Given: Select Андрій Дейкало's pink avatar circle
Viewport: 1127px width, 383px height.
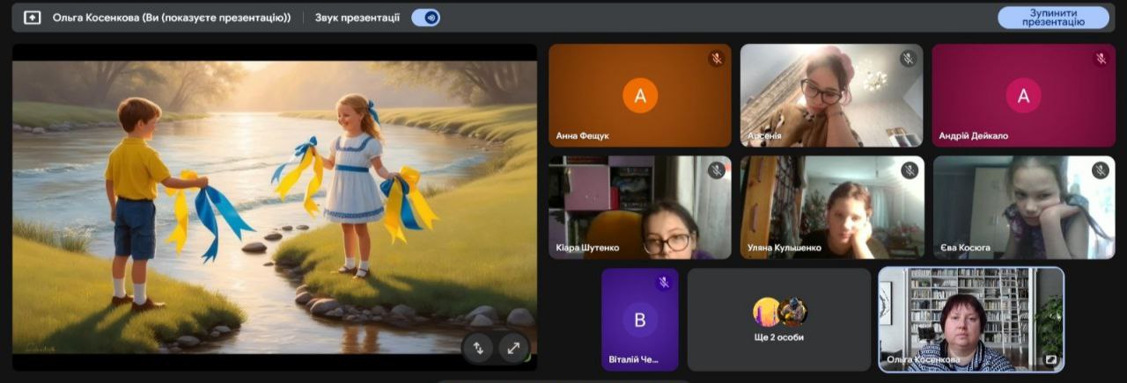Looking at the screenshot, I should (1023, 97).
